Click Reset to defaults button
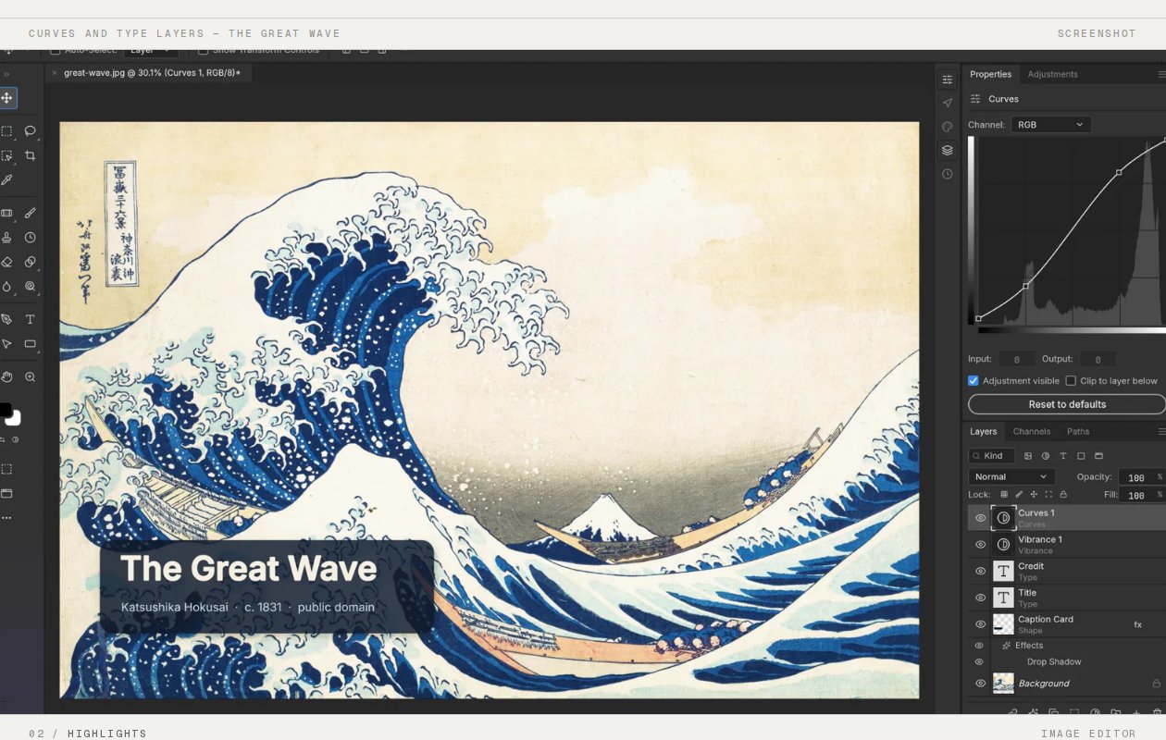 pyautogui.click(x=1067, y=404)
